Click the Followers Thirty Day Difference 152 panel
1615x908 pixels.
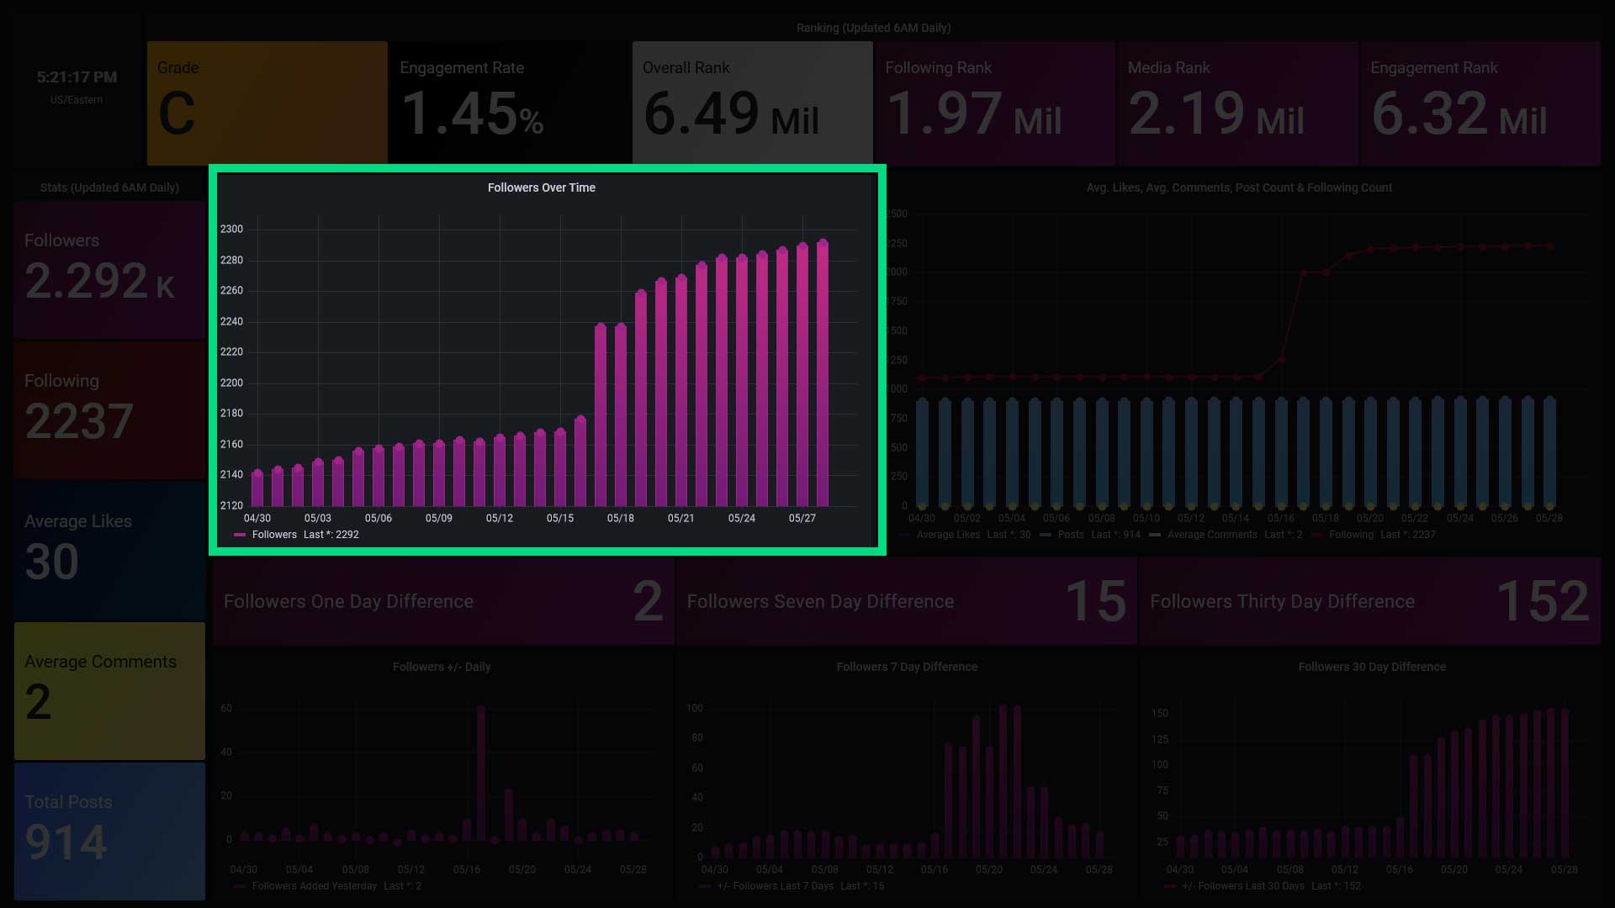point(1369,601)
